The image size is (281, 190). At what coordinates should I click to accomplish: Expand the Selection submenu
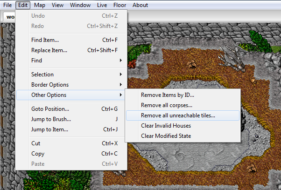pos(72,75)
